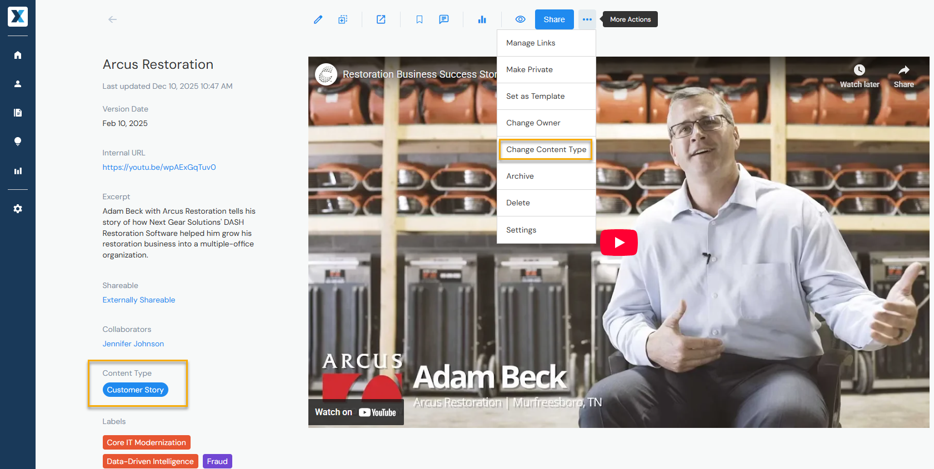Open the bar chart reports sidebar icon

click(x=18, y=171)
